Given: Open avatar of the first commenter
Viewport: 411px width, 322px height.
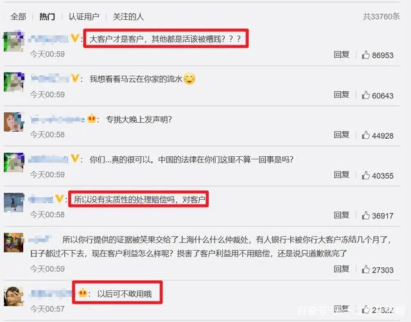Looking at the screenshot, I should click(14, 41).
